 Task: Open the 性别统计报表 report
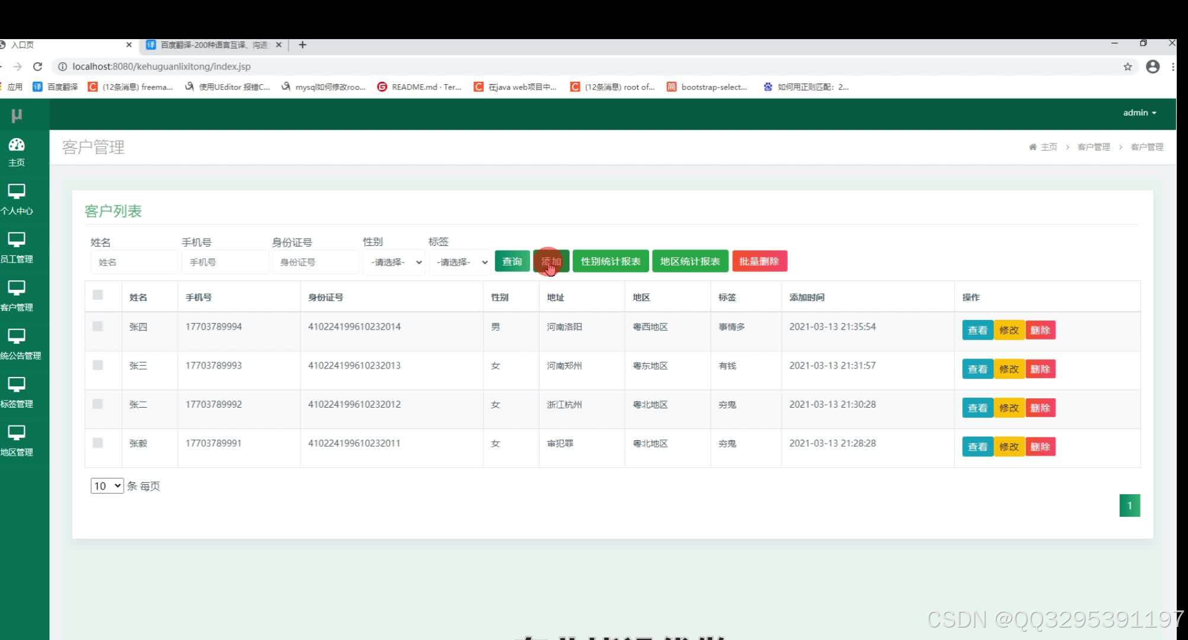[611, 261]
